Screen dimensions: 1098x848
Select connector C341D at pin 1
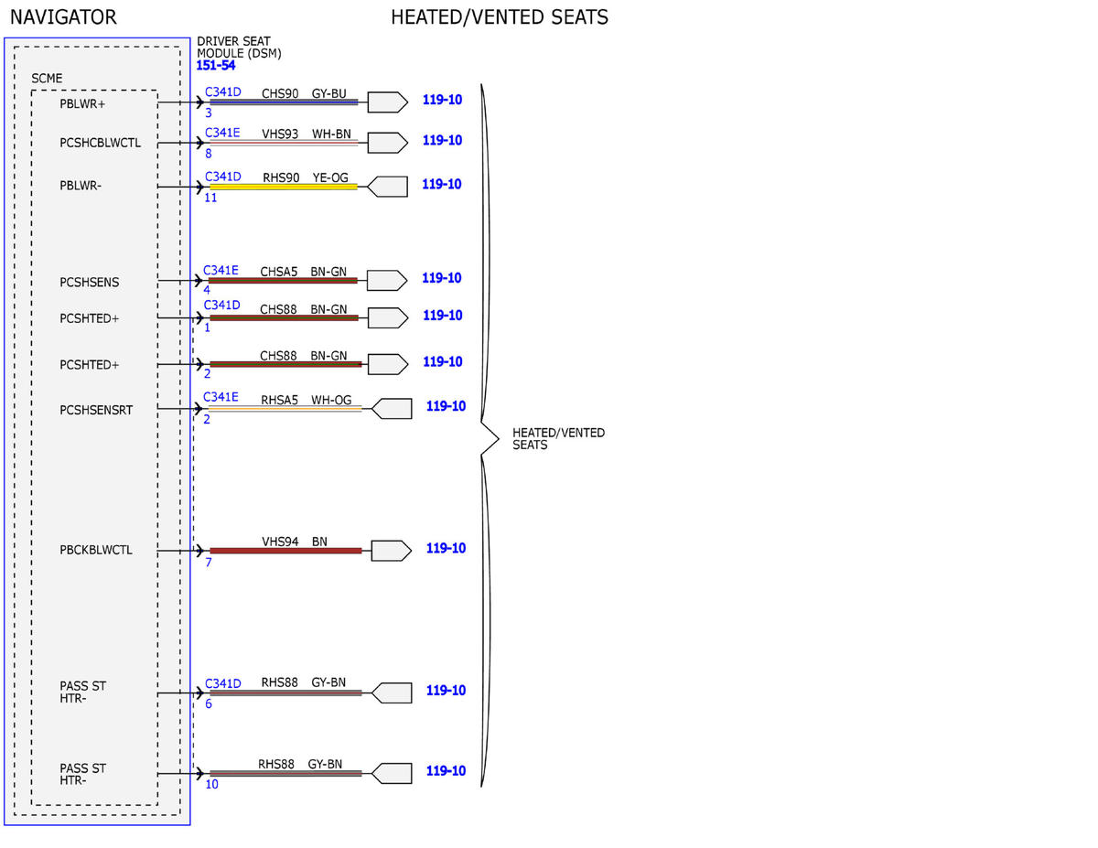(x=221, y=305)
